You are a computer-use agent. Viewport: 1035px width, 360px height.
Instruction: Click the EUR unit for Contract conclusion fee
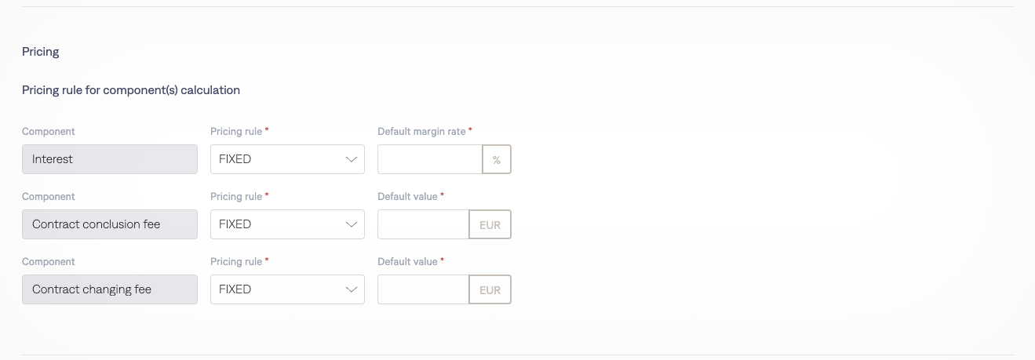click(490, 224)
